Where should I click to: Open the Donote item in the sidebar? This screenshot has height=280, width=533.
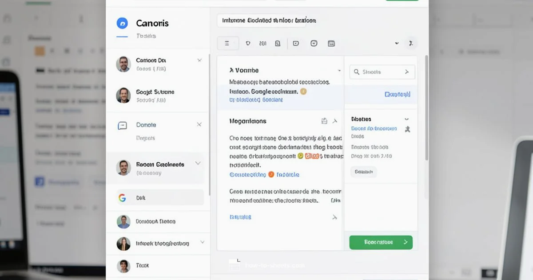click(x=146, y=125)
